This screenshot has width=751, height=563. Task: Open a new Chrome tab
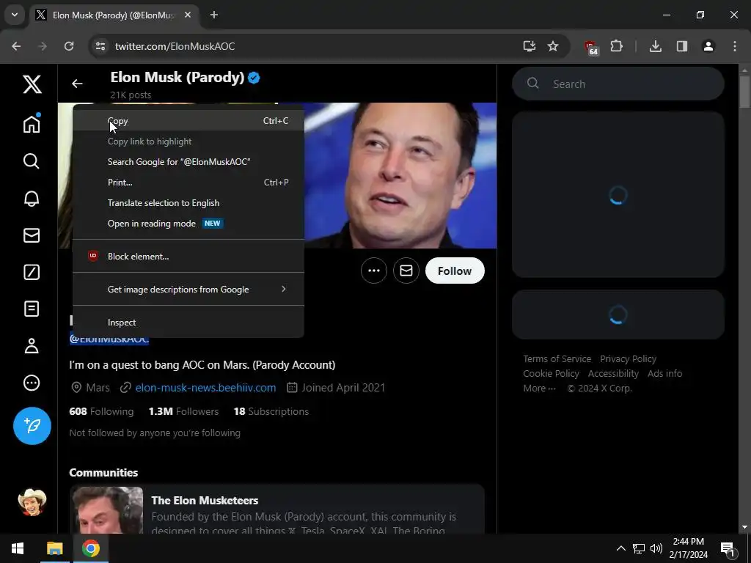coord(214,15)
